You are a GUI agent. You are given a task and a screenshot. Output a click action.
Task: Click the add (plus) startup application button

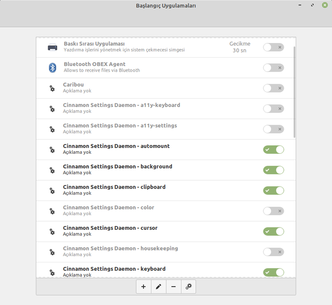coord(144,286)
